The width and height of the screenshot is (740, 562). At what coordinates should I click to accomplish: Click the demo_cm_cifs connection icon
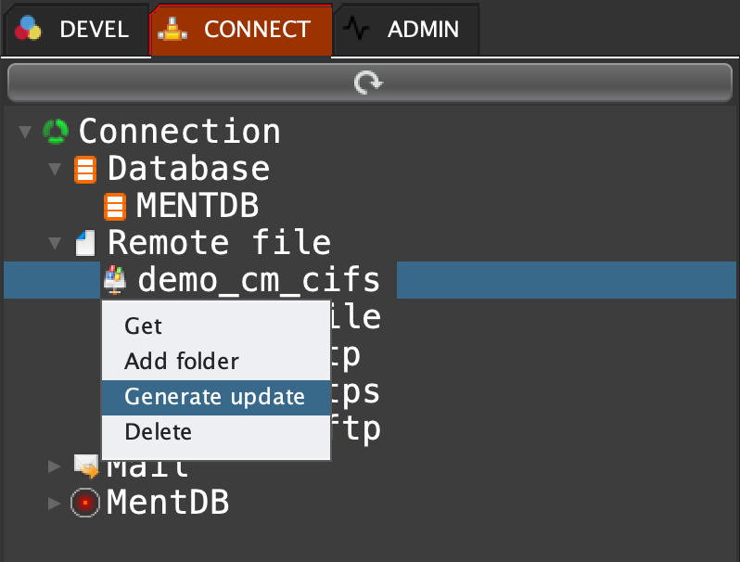pos(116,279)
